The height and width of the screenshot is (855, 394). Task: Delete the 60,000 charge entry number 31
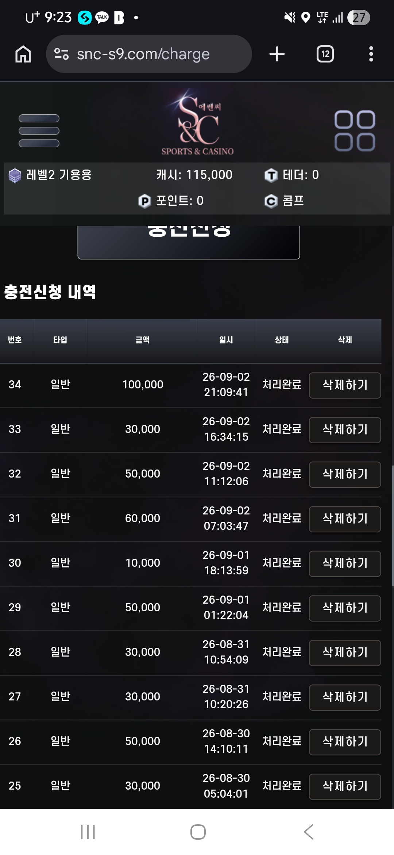[345, 519]
